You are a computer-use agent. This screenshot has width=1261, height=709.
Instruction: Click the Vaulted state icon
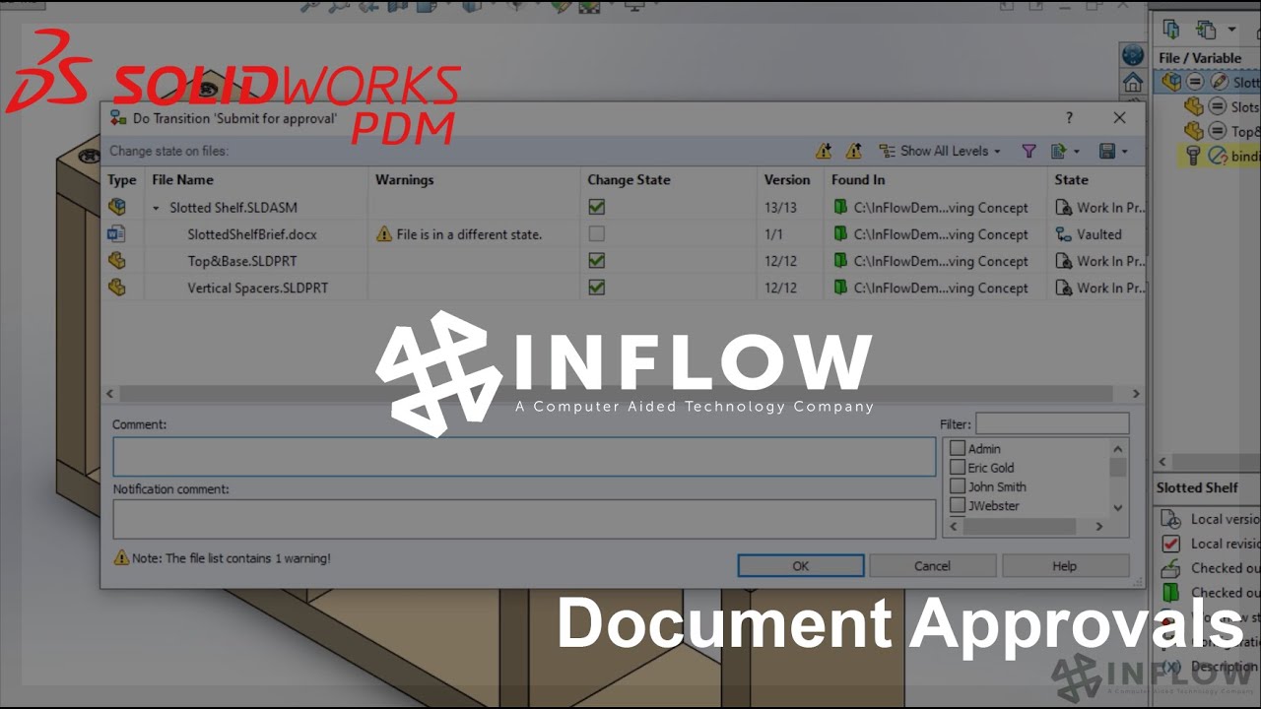click(1063, 234)
